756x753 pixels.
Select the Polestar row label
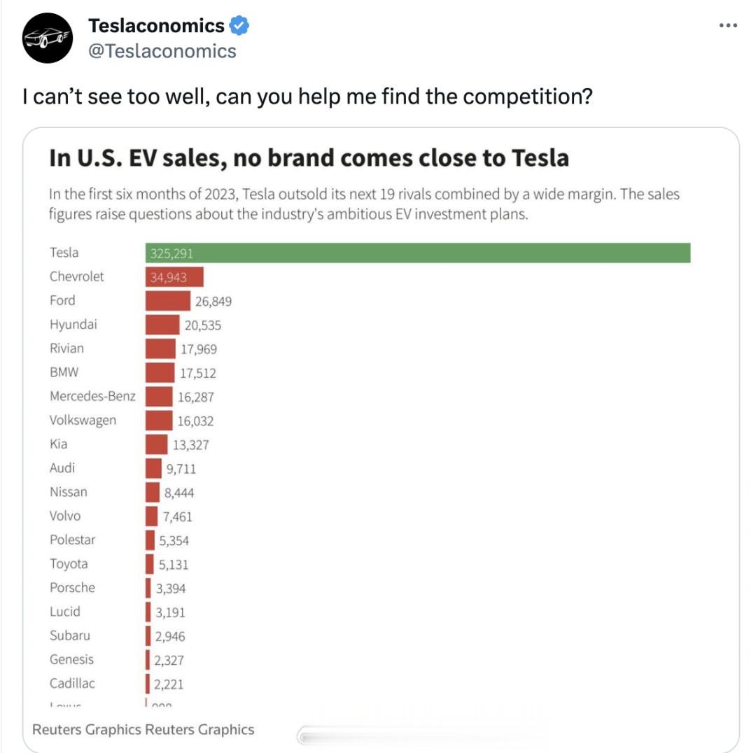(x=72, y=540)
